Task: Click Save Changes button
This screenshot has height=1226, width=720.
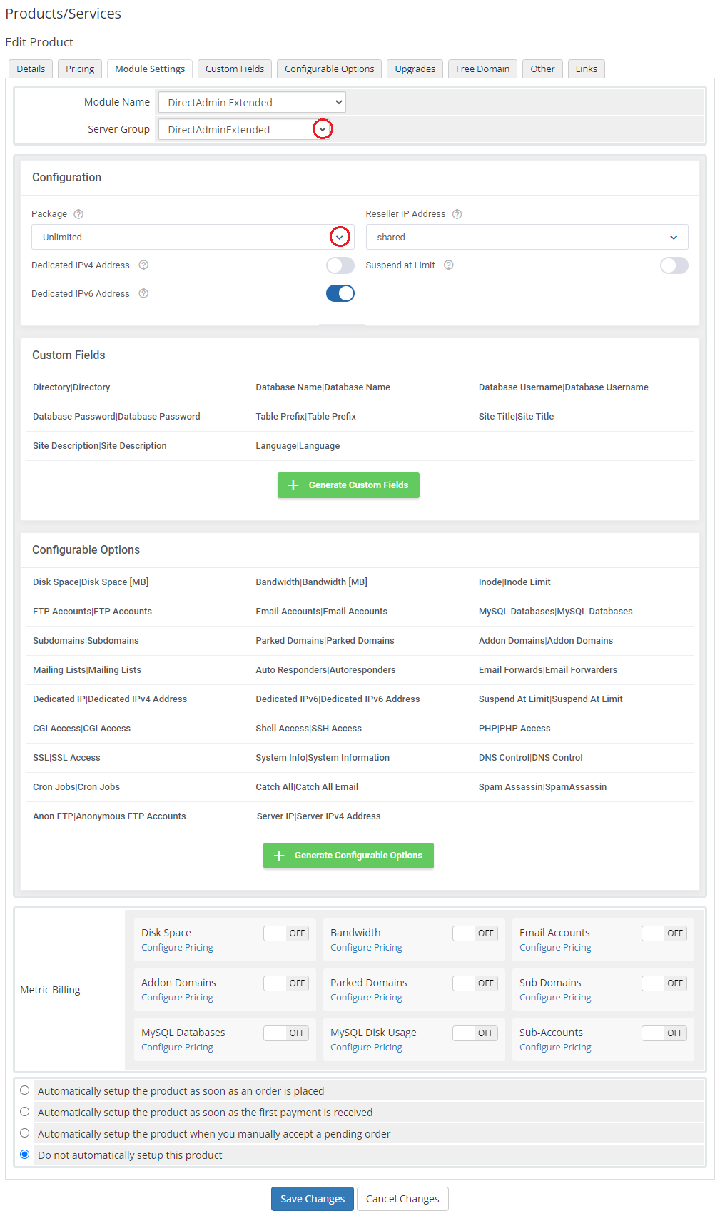Action: point(313,1199)
